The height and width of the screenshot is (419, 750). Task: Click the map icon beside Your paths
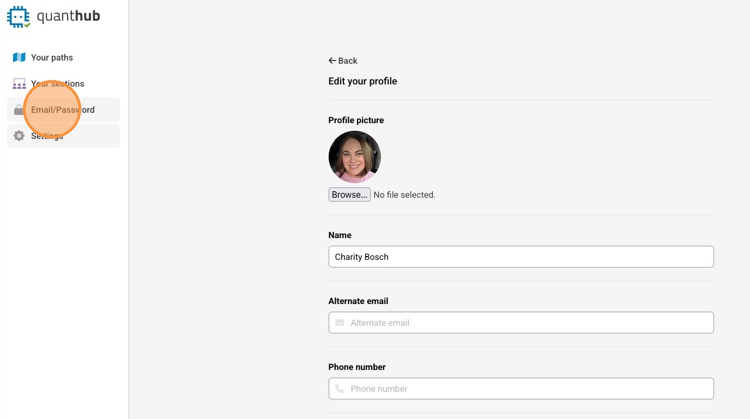tap(19, 57)
